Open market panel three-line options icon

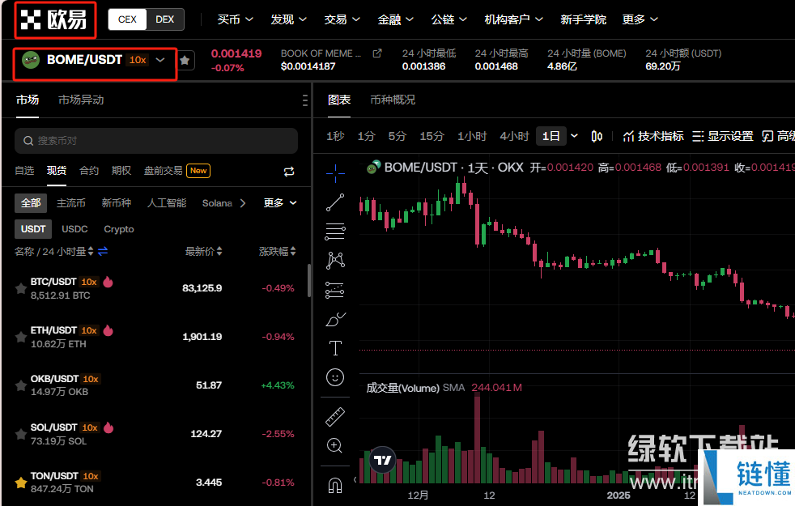[x=304, y=100]
